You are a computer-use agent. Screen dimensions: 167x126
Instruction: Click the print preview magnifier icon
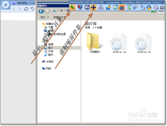(x=162, y=7)
